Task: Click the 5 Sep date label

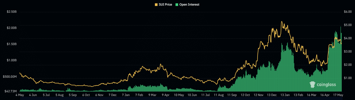Action: 73,95
